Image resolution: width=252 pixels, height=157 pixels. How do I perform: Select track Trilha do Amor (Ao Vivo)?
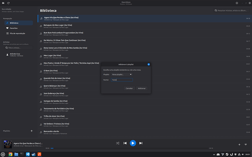click(145, 117)
